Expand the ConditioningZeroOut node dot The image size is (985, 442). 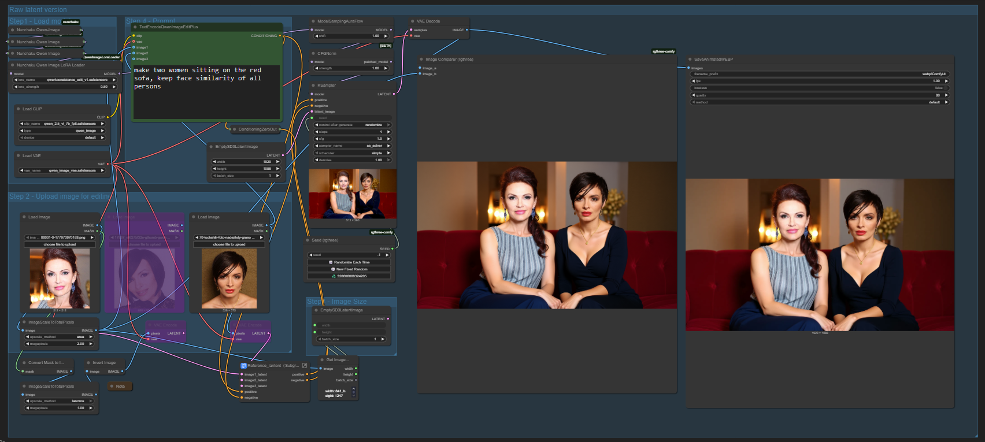[x=234, y=129]
